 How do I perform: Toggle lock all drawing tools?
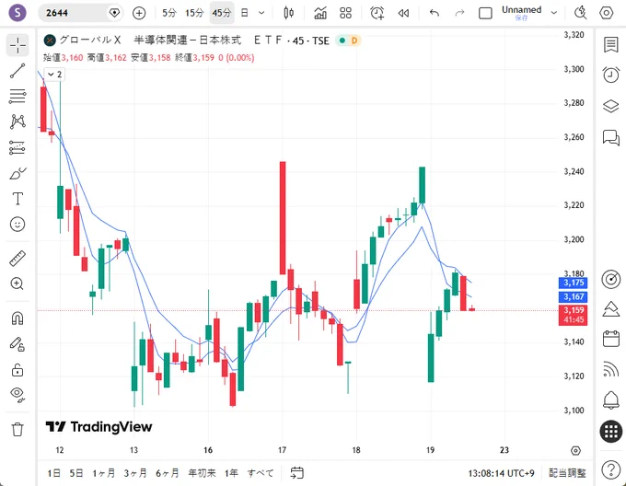tap(17, 370)
